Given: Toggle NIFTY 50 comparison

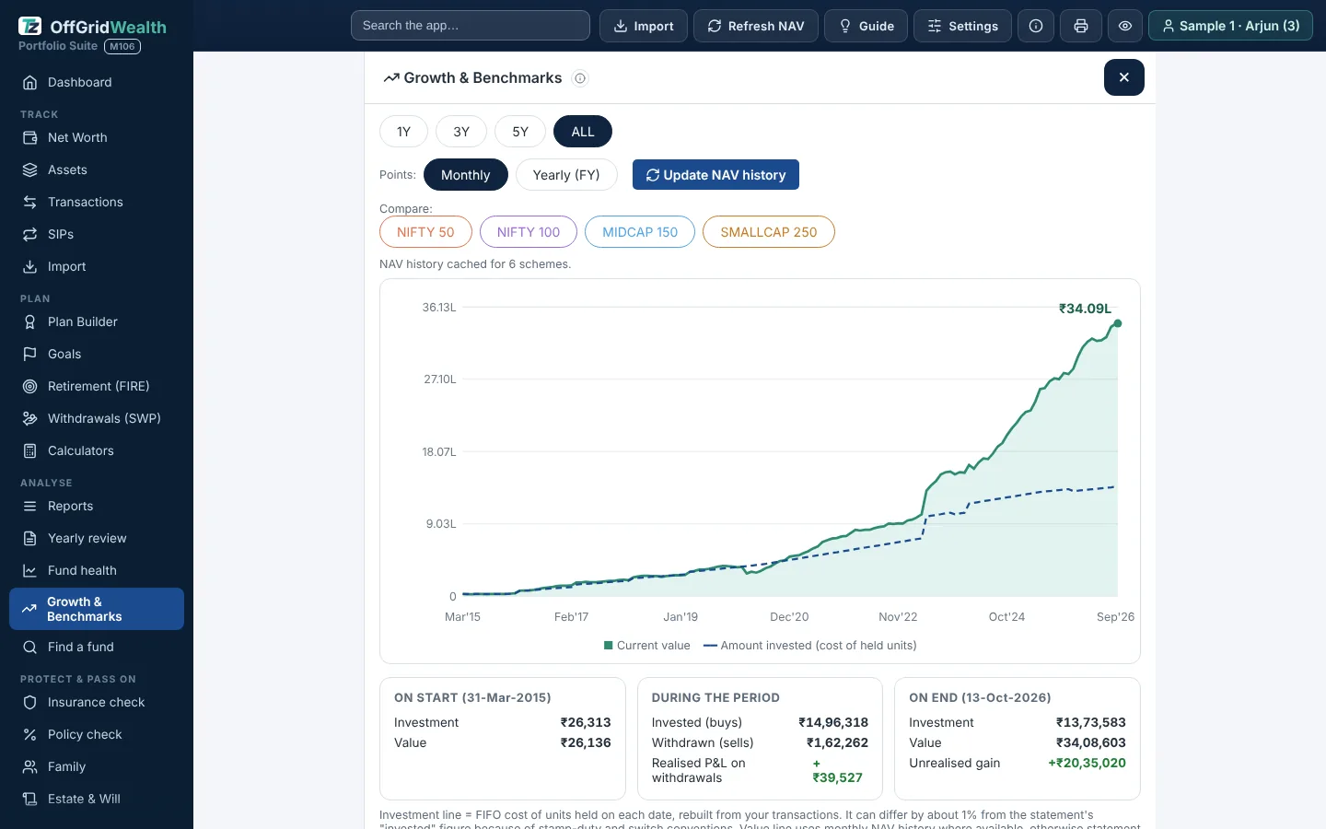Looking at the screenshot, I should 425,232.
